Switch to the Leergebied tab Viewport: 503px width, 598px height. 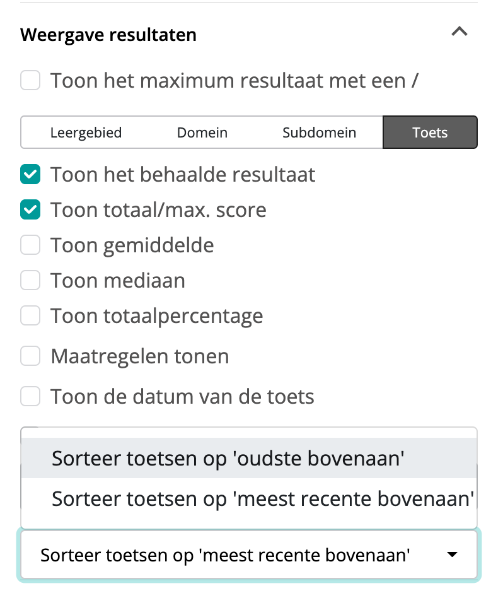(x=86, y=132)
